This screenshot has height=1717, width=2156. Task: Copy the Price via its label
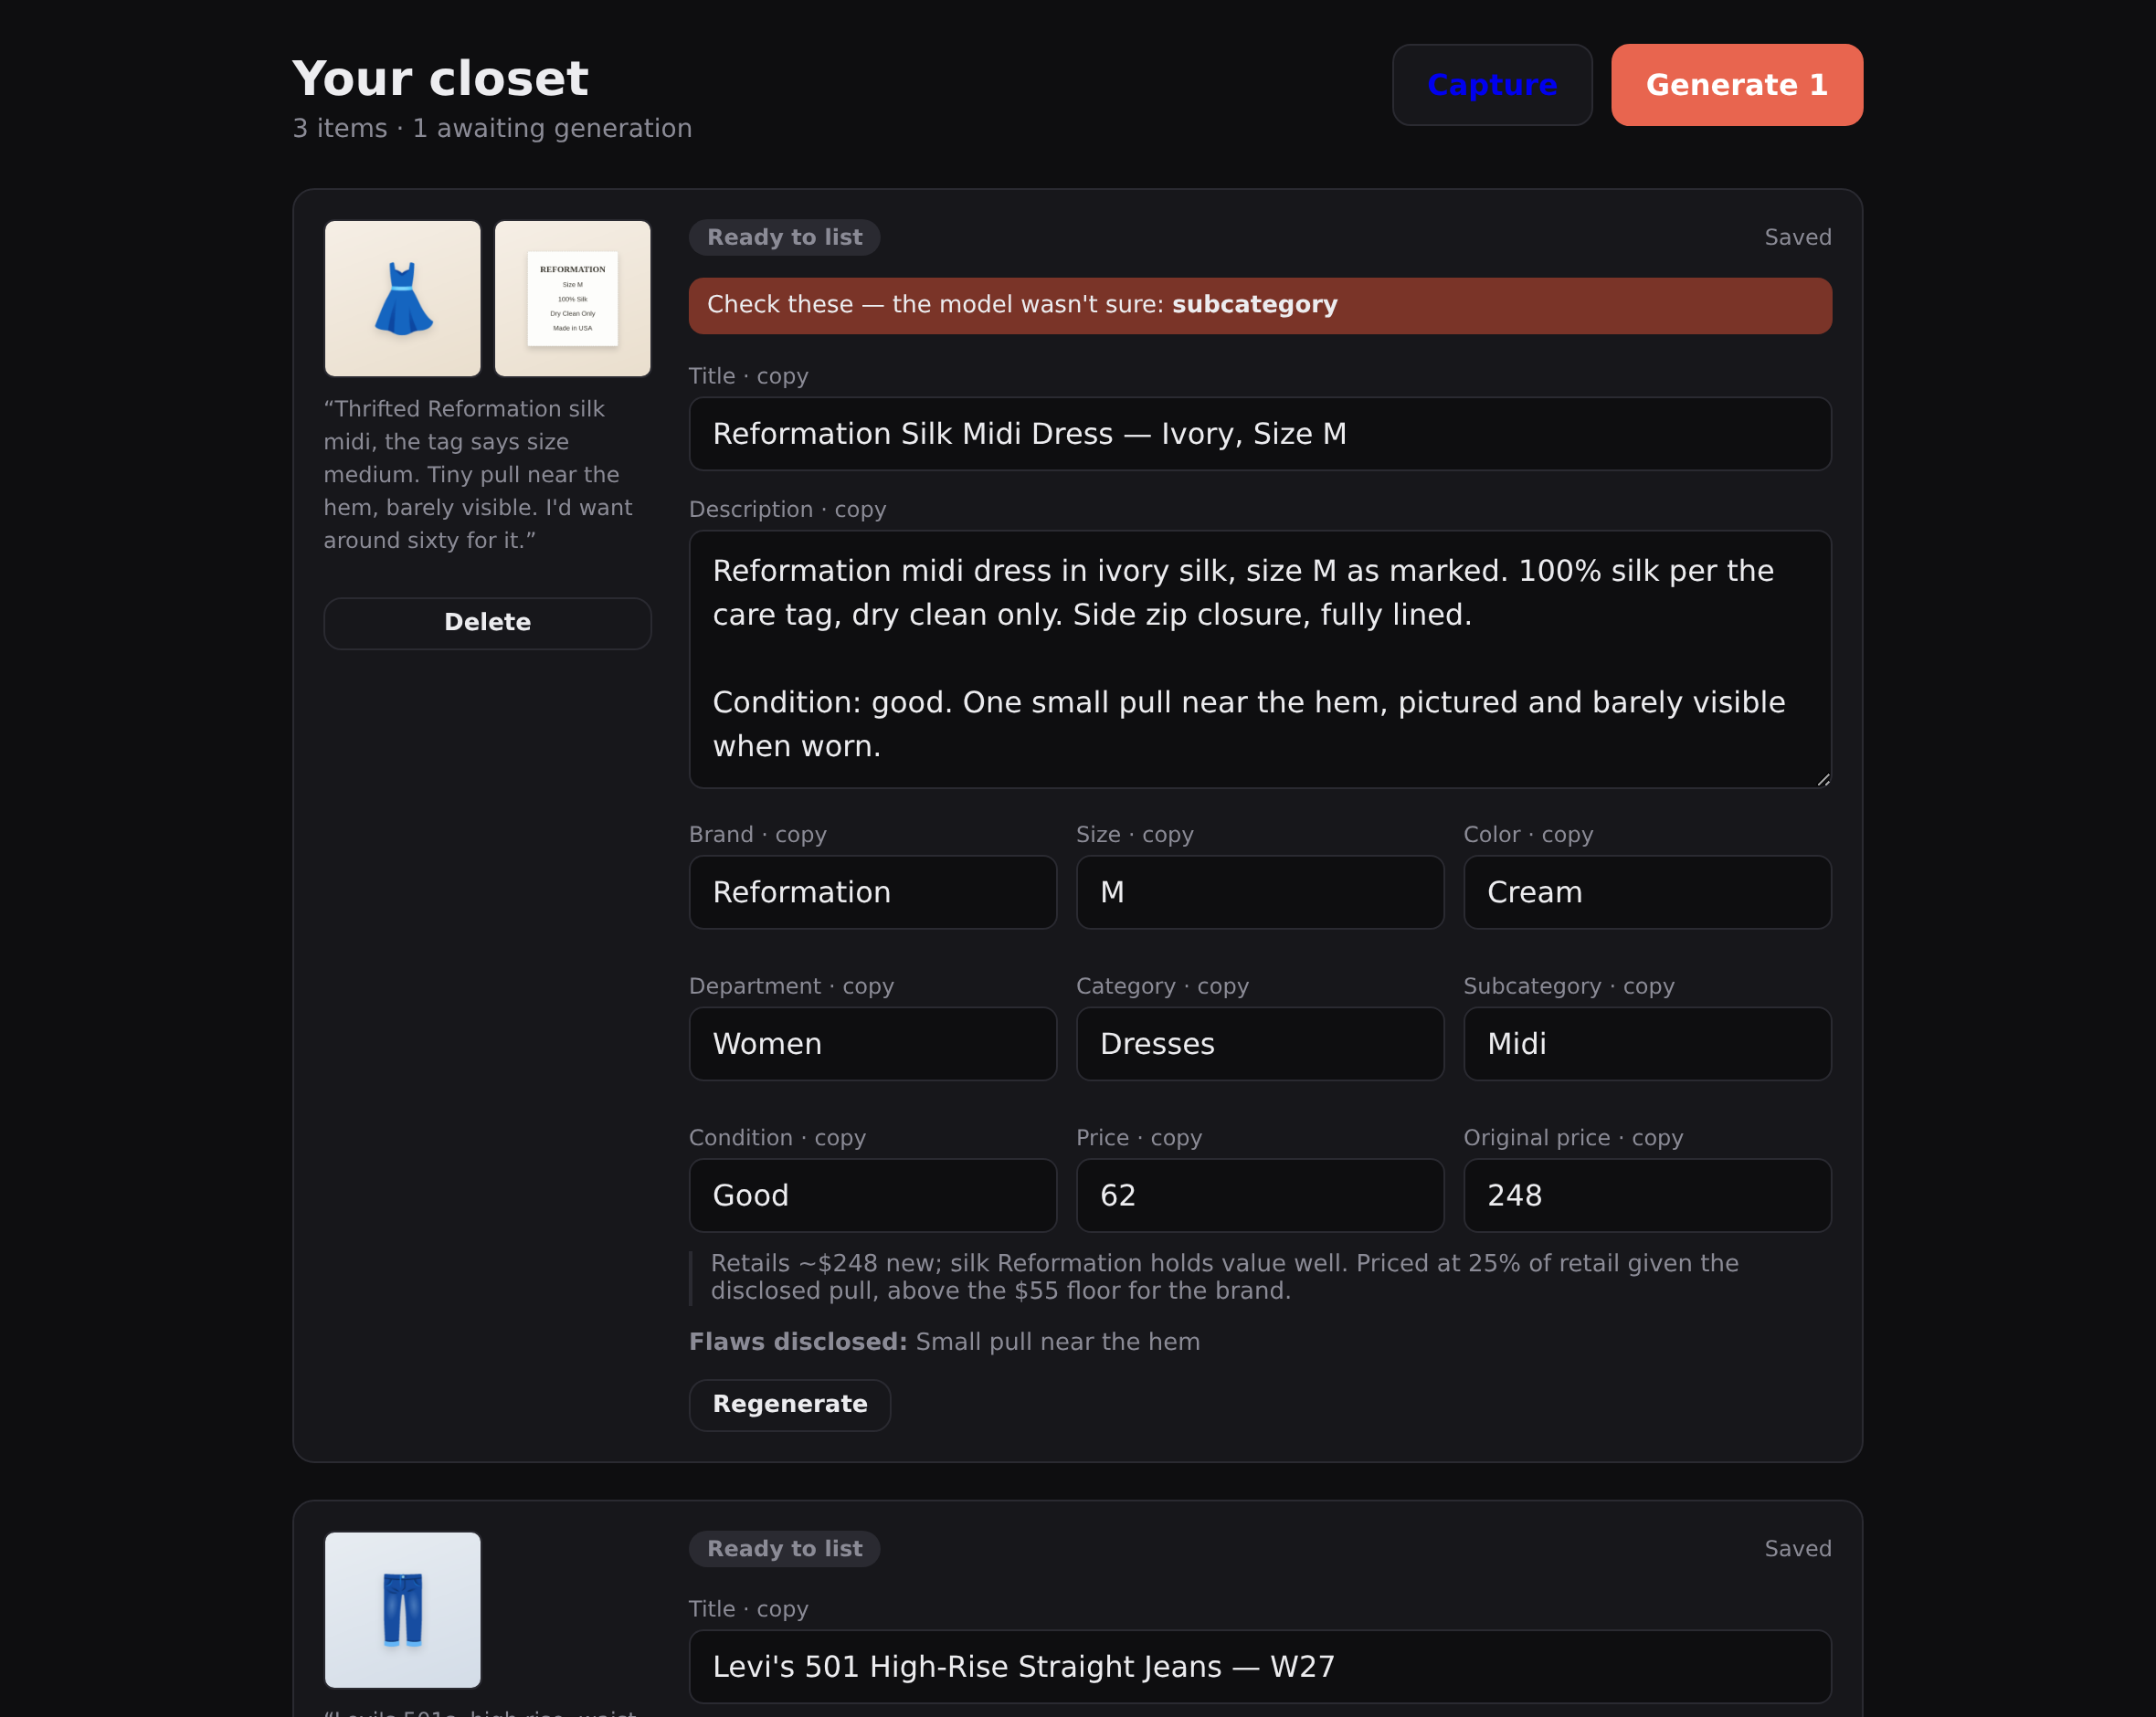pos(1139,1139)
